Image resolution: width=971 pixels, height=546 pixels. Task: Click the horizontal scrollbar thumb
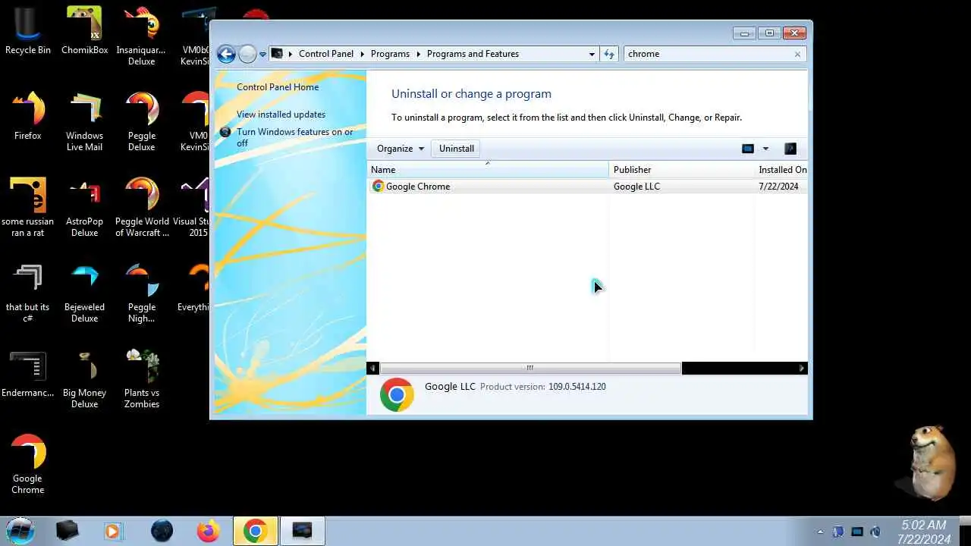(530, 369)
